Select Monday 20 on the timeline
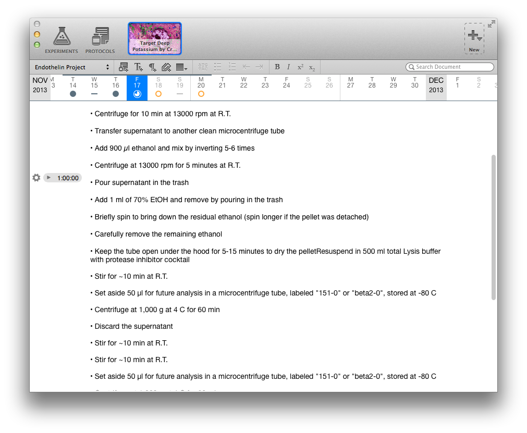 201,88
